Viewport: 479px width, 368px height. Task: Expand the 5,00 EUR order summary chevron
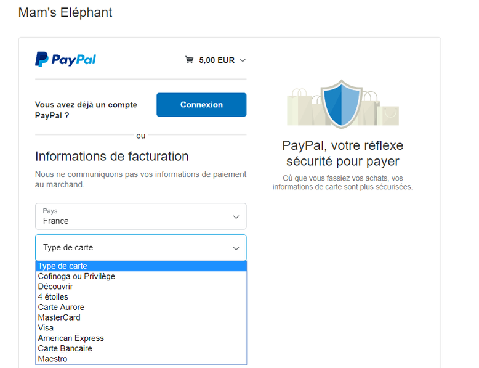tap(243, 60)
